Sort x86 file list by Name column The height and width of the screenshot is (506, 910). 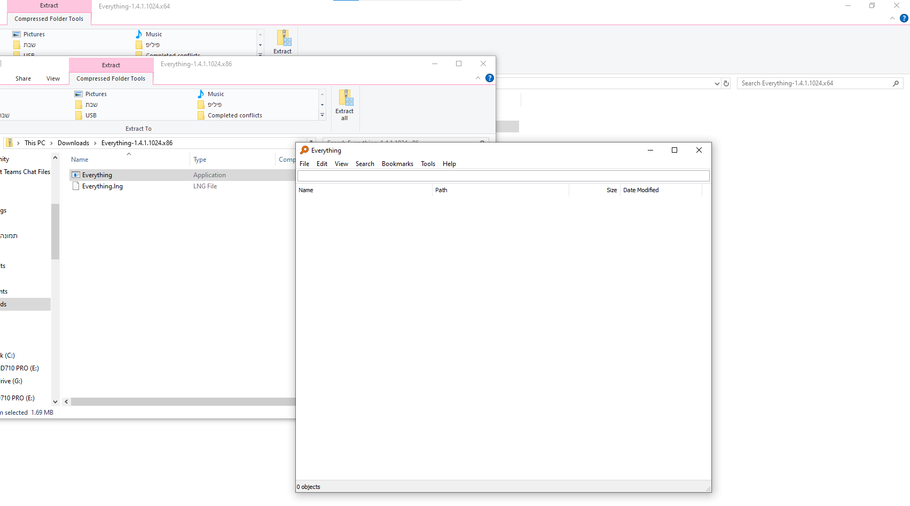pyautogui.click(x=129, y=160)
